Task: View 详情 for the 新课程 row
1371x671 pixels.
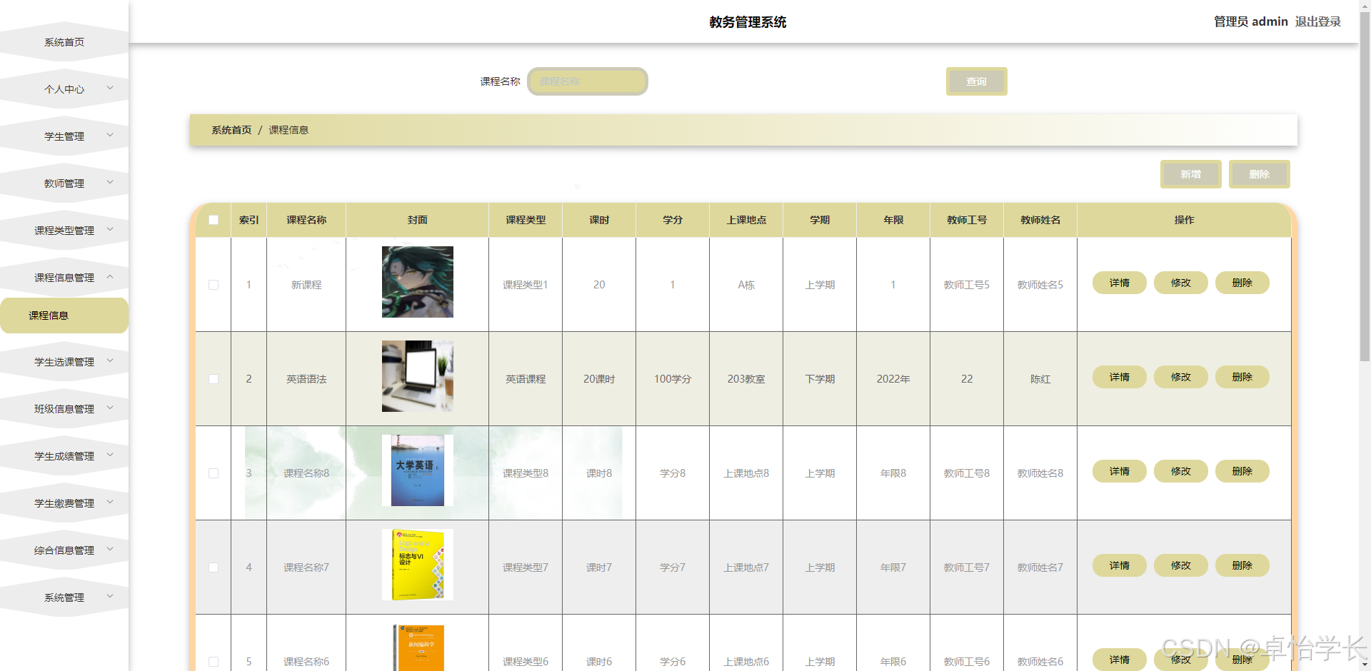Action: pos(1119,283)
